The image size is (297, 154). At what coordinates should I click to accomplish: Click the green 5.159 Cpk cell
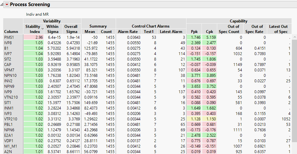click(x=210, y=37)
